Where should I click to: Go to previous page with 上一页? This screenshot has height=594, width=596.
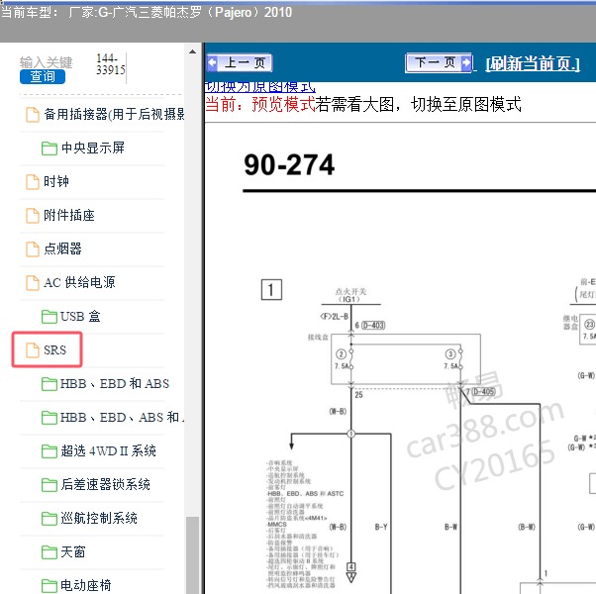coord(240,62)
